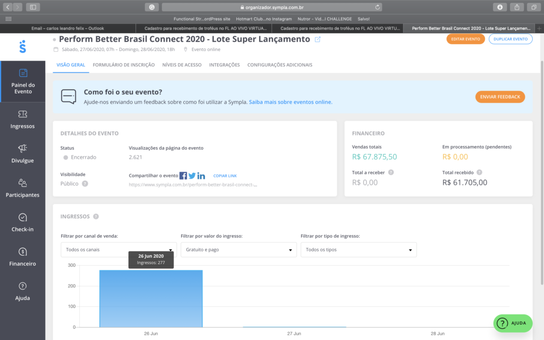Open the Salvo! bookmark
The height and width of the screenshot is (340, 544).
363,19
